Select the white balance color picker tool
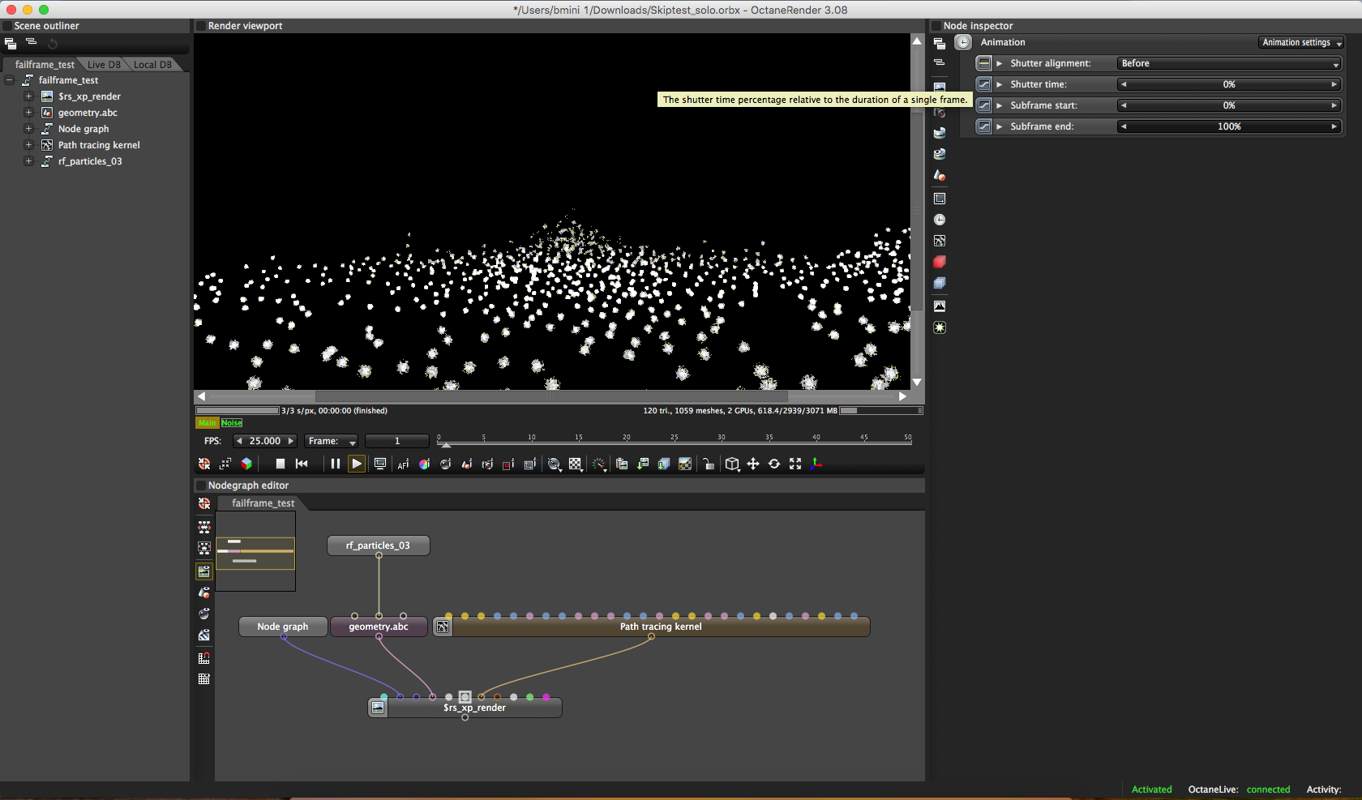Viewport: 1362px width, 800px height. [x=424, y=464]
